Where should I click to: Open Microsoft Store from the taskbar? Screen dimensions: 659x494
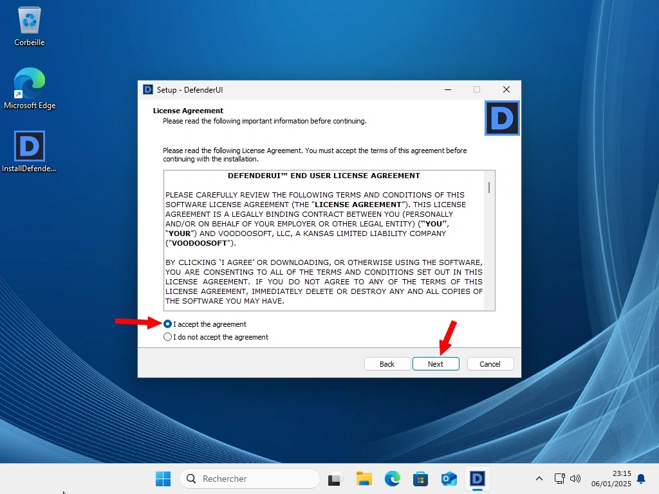(x=420, y=479)
